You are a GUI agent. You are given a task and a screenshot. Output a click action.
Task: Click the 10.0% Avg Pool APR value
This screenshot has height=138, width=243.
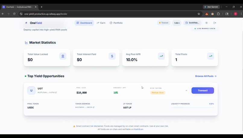131,60
